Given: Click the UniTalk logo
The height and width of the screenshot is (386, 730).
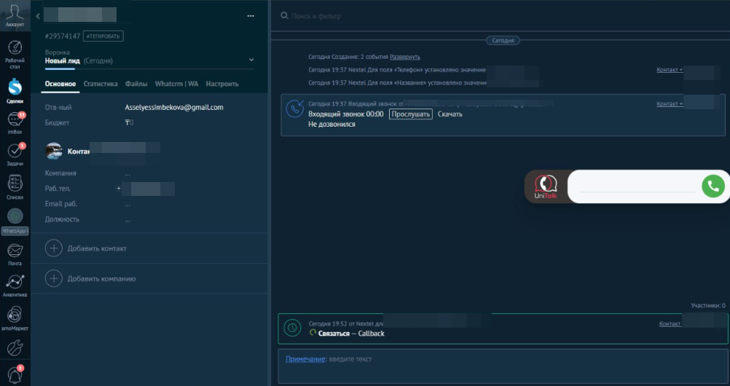Looking at the screenshot, I should 545,186.
